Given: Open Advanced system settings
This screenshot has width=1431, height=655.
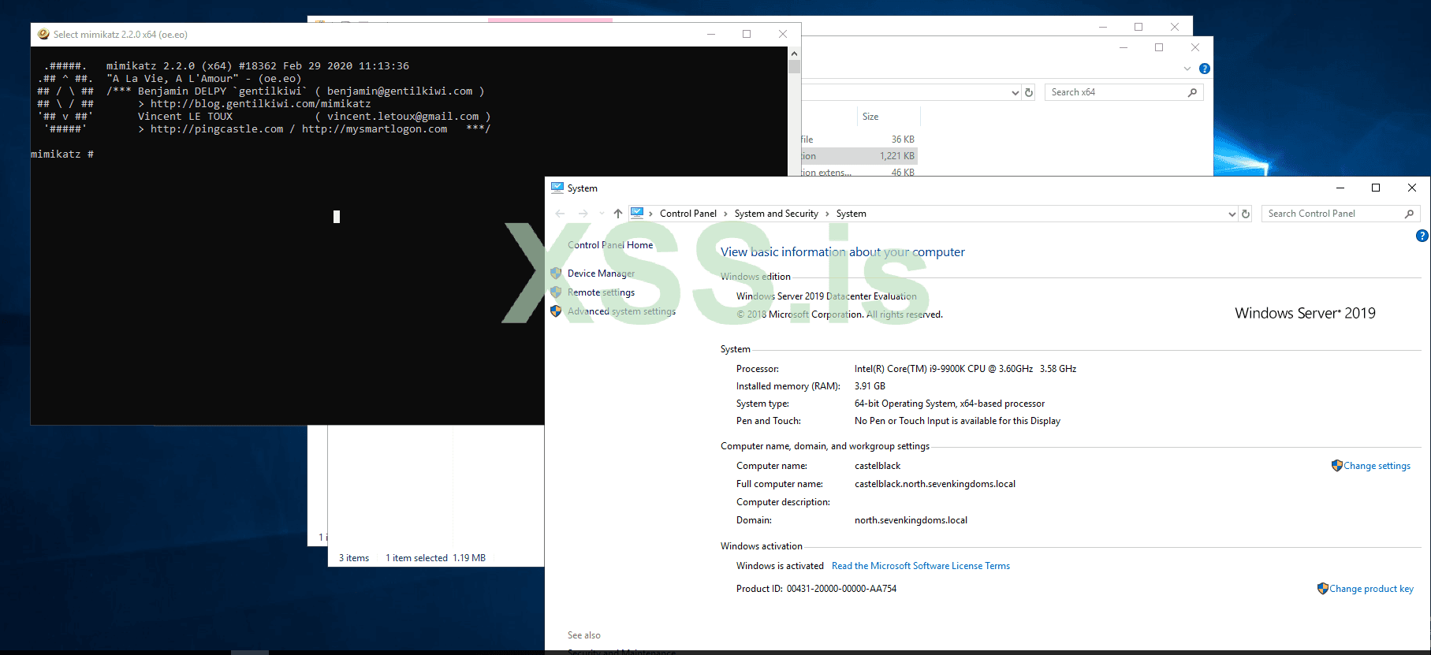Looking at the screenshot, I should (621, 311).
